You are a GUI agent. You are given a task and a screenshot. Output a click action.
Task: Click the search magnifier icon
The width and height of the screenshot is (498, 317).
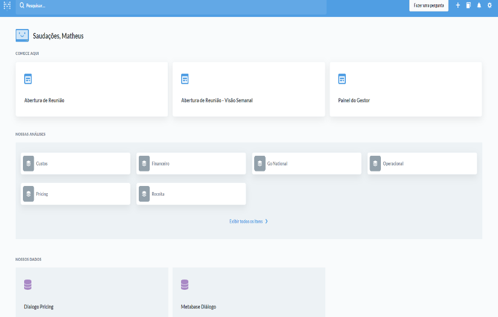22,5
